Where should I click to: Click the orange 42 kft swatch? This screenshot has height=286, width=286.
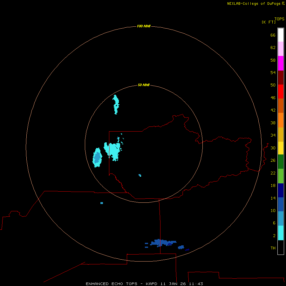pos(281,120)
